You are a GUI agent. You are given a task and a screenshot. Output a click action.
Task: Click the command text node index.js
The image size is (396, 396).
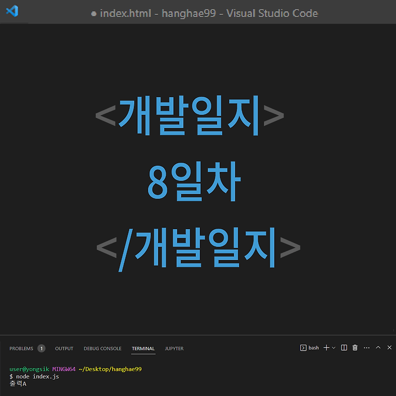37,376
